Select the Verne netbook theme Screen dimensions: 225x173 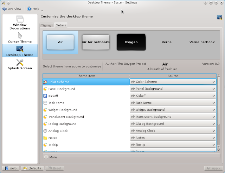pos(202,42)
